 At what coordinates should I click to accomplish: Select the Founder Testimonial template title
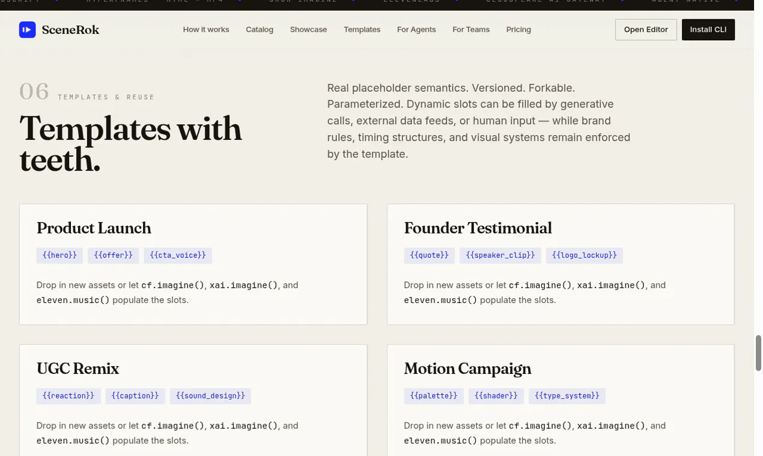pos(478,228)
